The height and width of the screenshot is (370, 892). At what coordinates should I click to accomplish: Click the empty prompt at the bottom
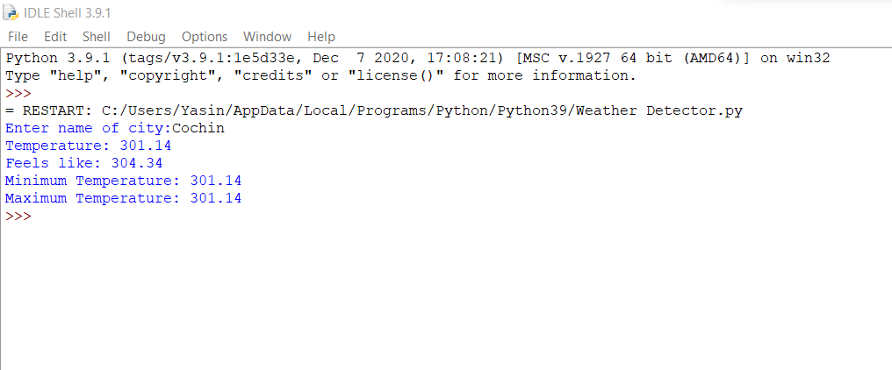click(18, 217)
